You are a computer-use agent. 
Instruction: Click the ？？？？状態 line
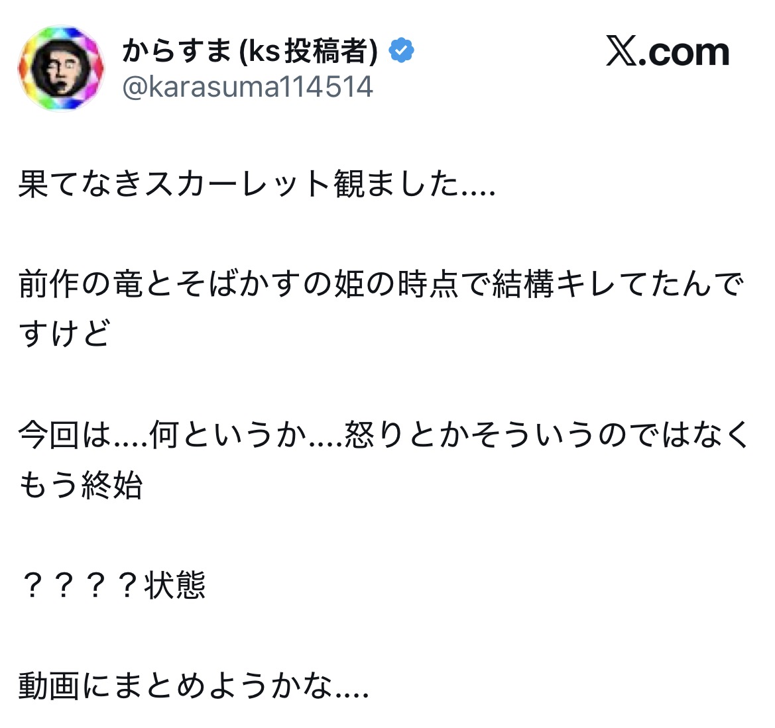[x=112, y=586]
